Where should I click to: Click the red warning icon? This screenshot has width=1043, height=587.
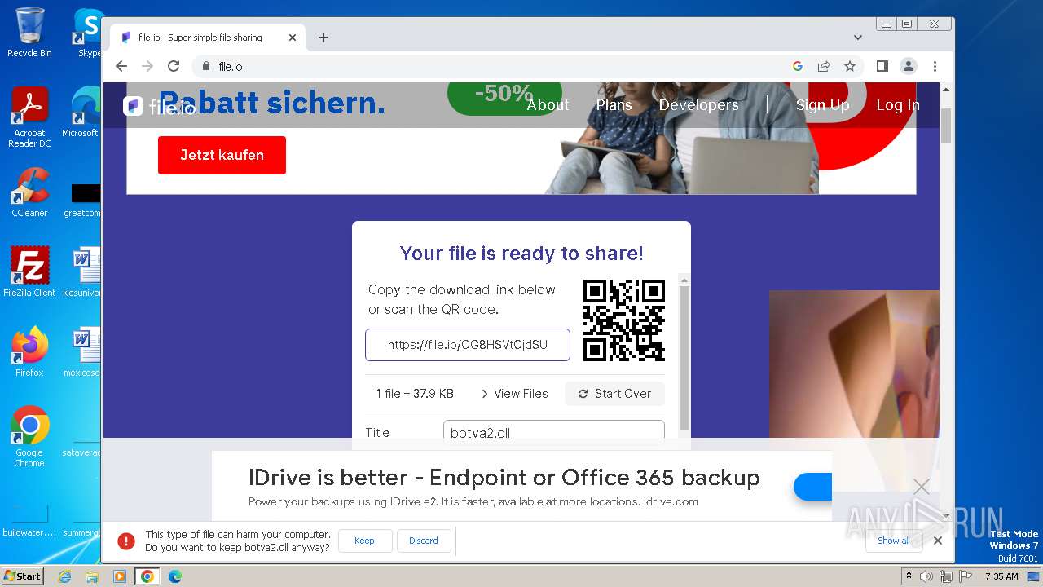click(126, 541)
